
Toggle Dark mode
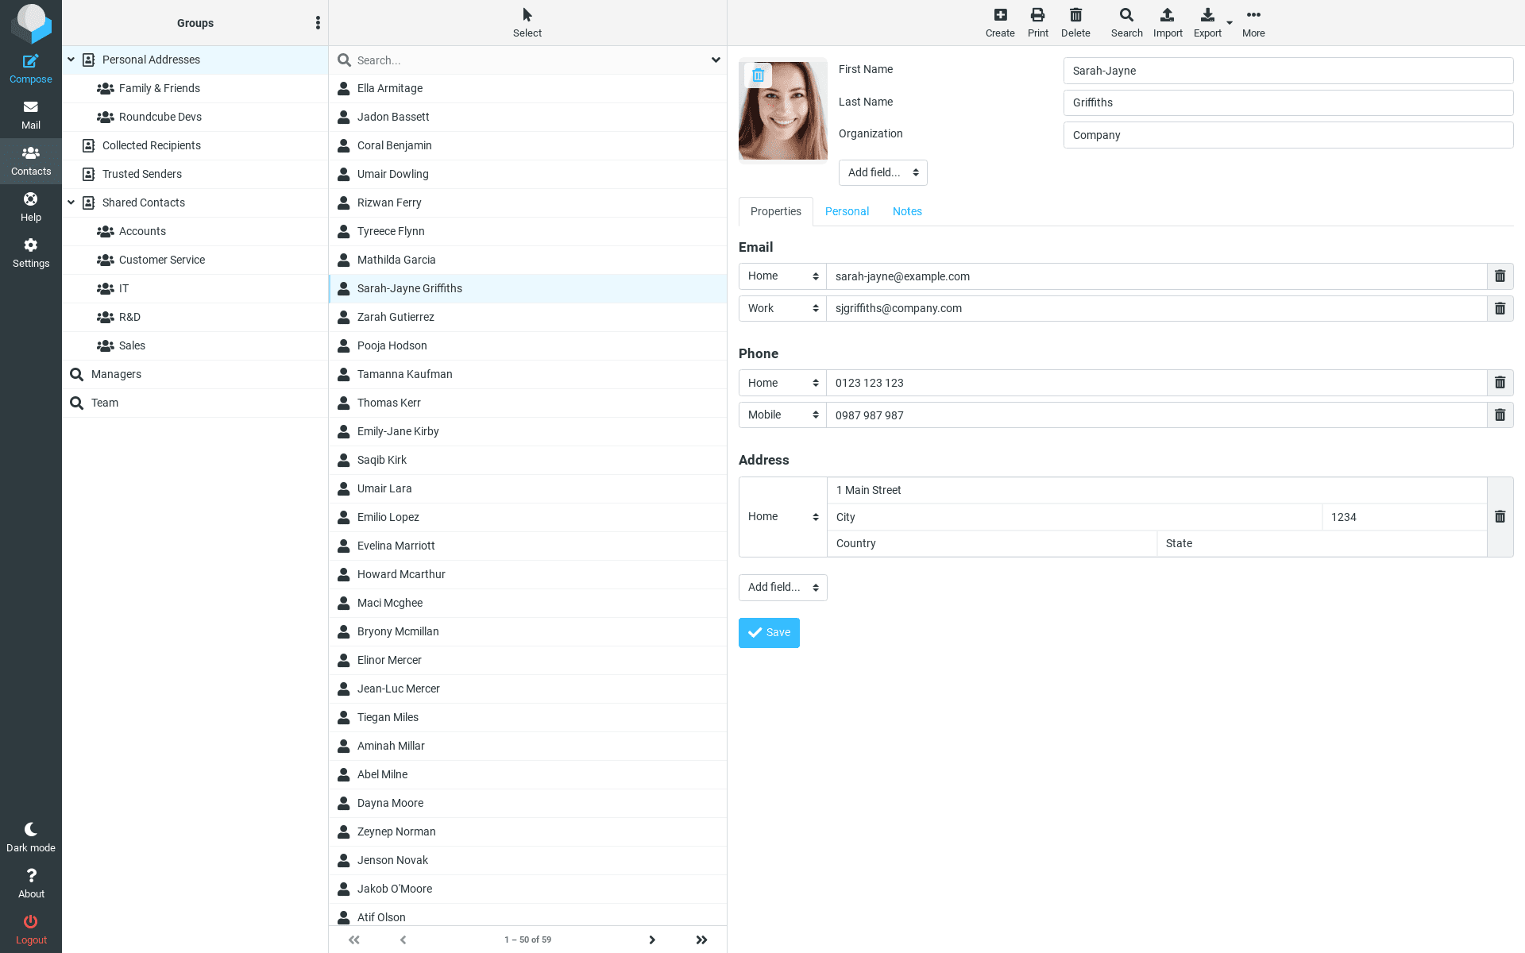coord(30,836)
